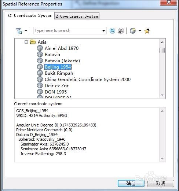
Task: Click the Batavia globe icon
Action: tap(40, 54)
